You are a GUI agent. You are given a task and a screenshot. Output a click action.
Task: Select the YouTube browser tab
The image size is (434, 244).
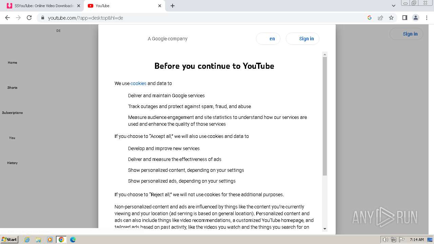(x=124, y=6)
